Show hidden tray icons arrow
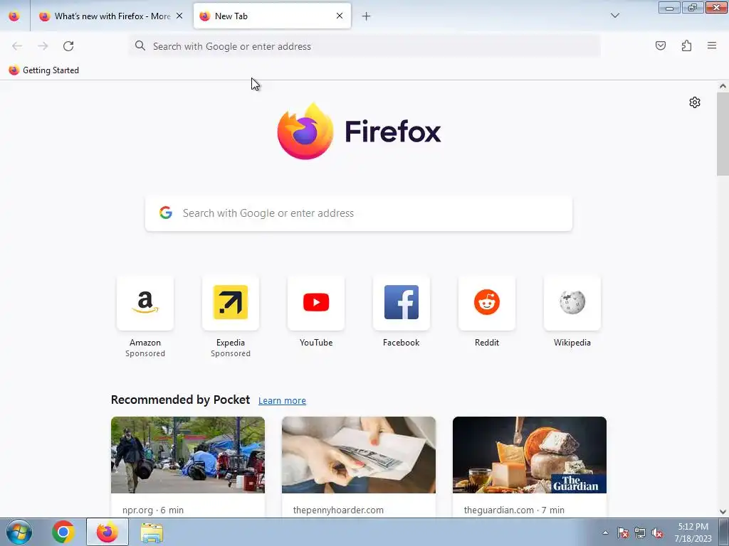This screenshot has height=546, width=729. point(605,532)
